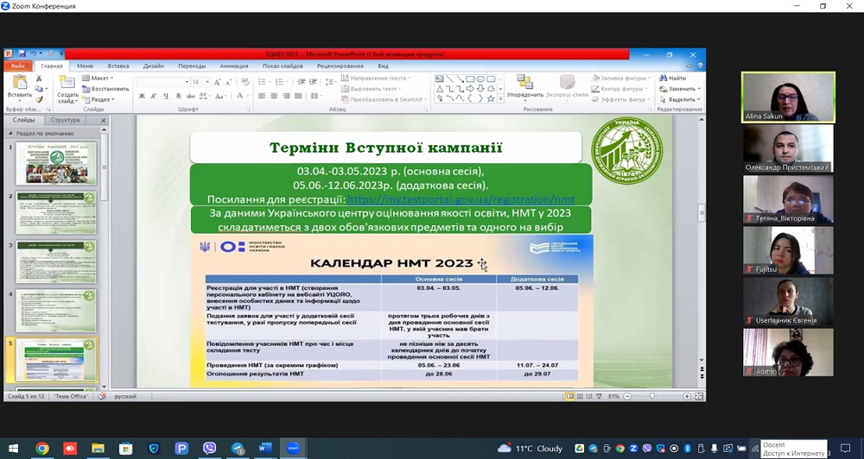Image resolution: width=864 pixels, height=459 pixels.
Task: Select the five-point star shape in gallery
Action: [491, 99]
